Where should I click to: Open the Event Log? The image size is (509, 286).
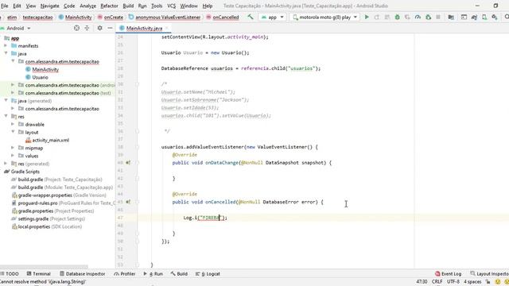(449, 274)
